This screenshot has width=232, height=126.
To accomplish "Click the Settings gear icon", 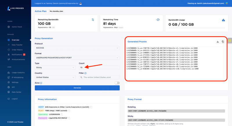I will click(9, 82).
